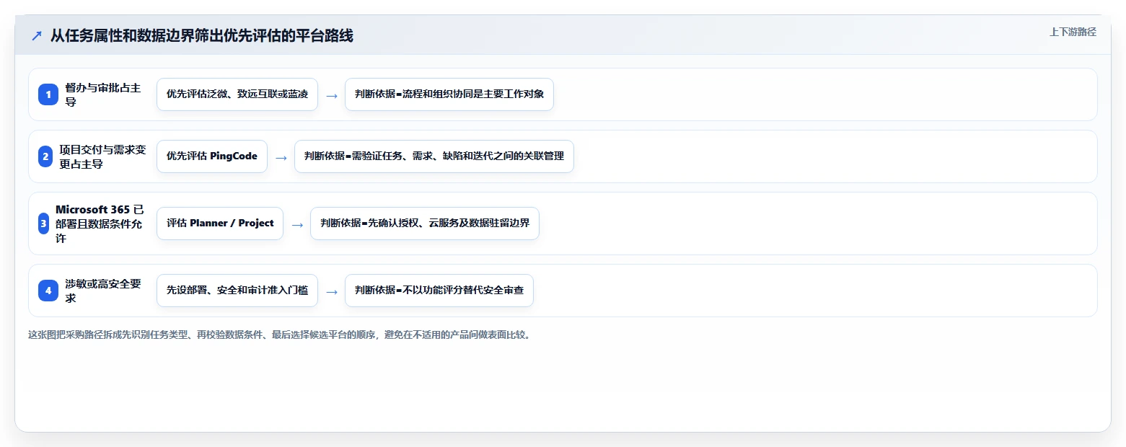Screen dimensions: 1126x447
Task: Click the title 从任务属性和数据边界筛出优先评估的平台路线
Action: [x=202, y=36]
